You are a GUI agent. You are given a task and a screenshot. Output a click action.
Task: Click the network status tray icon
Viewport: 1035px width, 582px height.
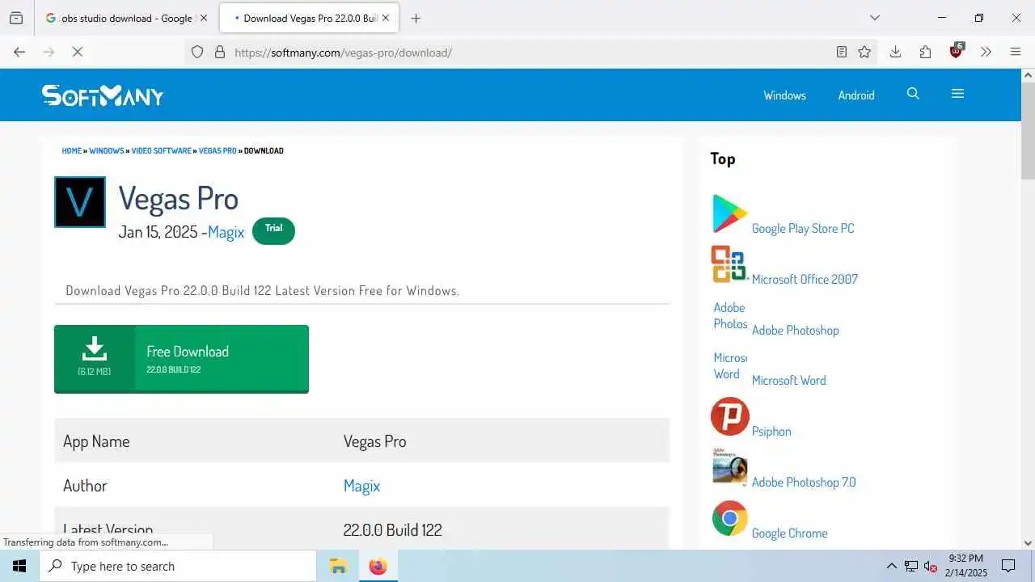(911, 566)
